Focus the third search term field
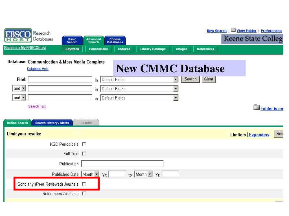The image size is (289, 216). 60,98
